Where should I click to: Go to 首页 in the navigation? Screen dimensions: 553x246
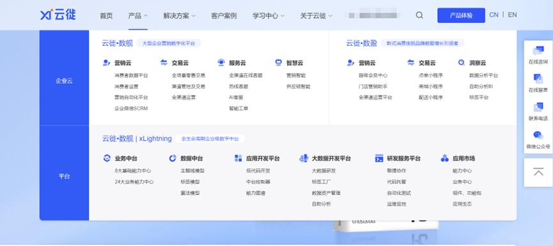106,15
